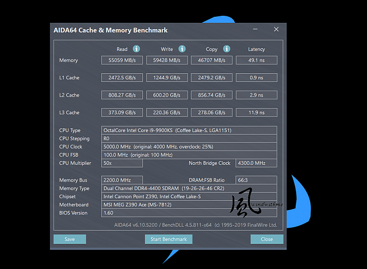Click the AIDA64 v6.10.5200 version footer text
The width and height of the screenshot is (367, 269).
(x=196, y=225)
